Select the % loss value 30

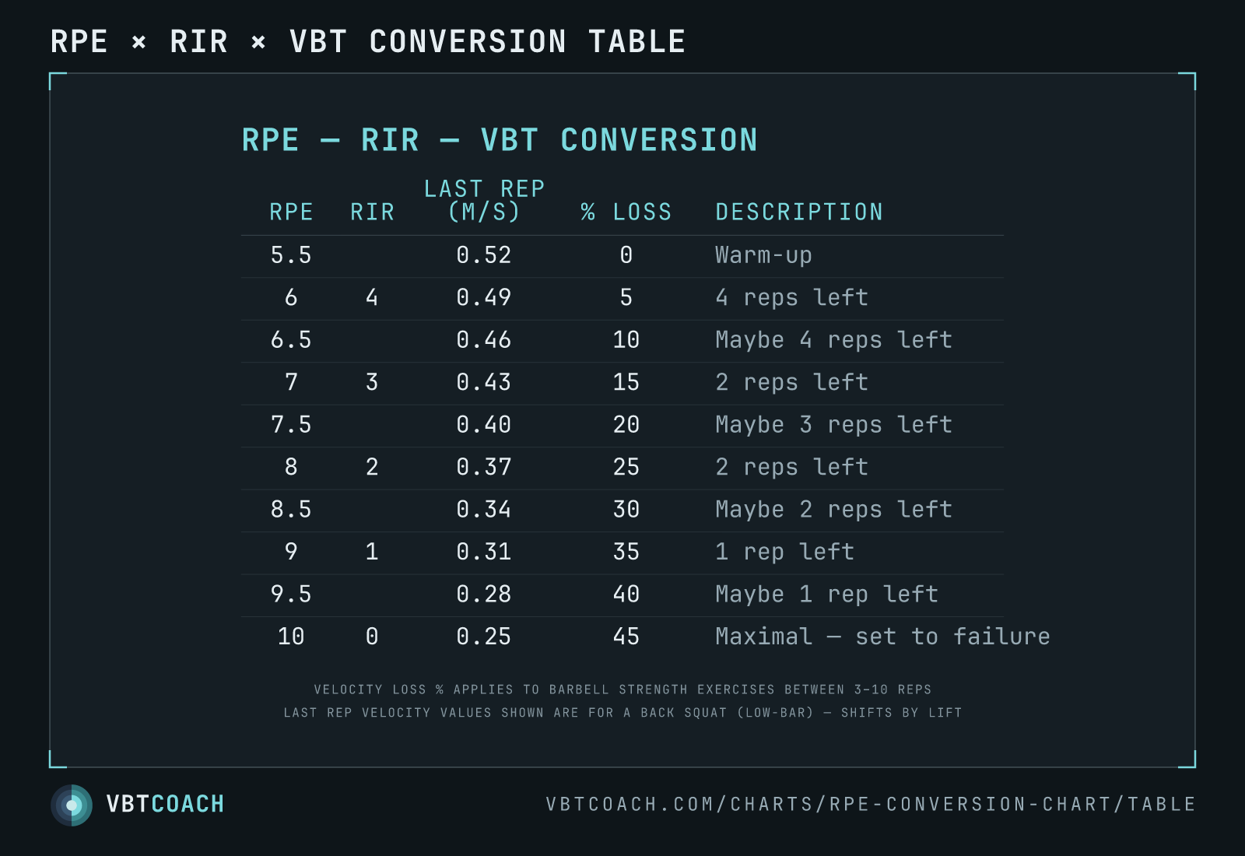tap(626, 510)
